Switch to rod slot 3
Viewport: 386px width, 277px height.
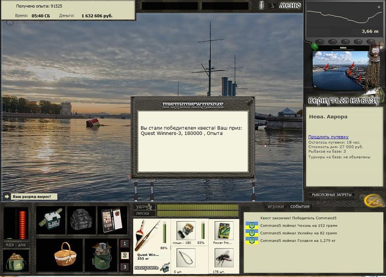pos(124,267)
